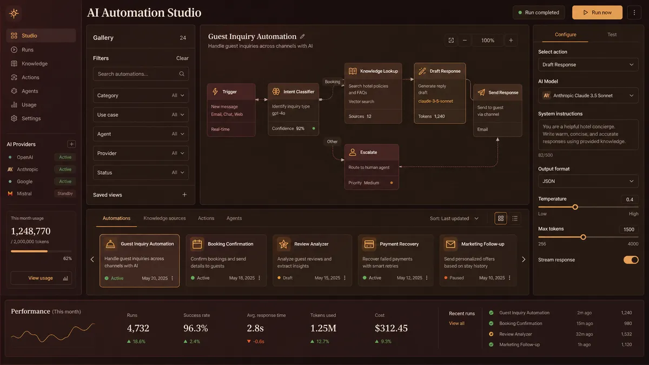The width and height of the screenshot is (649, 365).
Task: Open the Knowledge item in the sidebar
Action: 41,63
